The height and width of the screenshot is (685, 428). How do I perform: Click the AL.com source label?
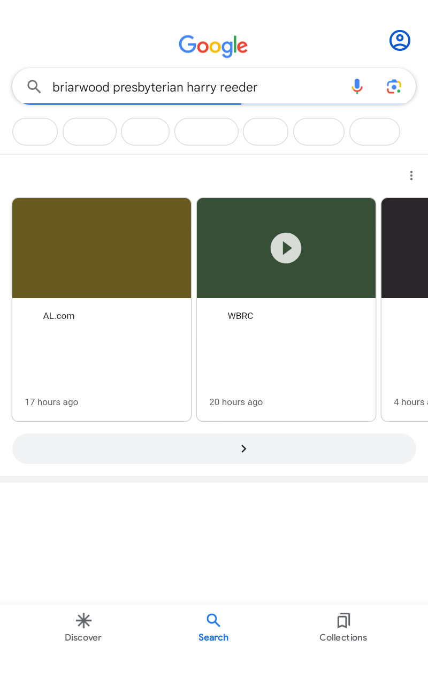click(x=59, y=316)
